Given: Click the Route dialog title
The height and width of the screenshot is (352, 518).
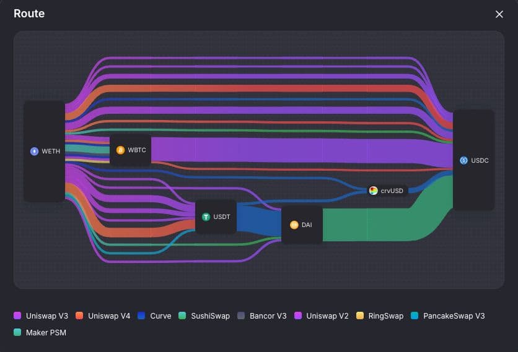Looking at the screenshot, I should click(29, 13).
